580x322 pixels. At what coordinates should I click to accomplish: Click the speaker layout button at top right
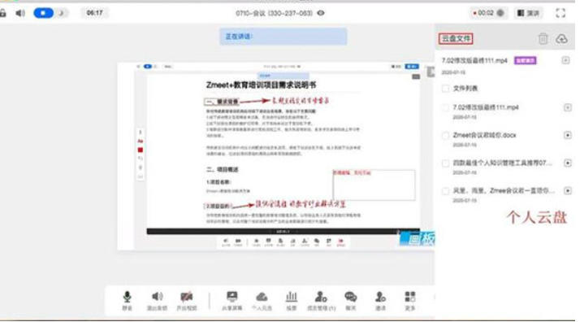click(528, 13)
